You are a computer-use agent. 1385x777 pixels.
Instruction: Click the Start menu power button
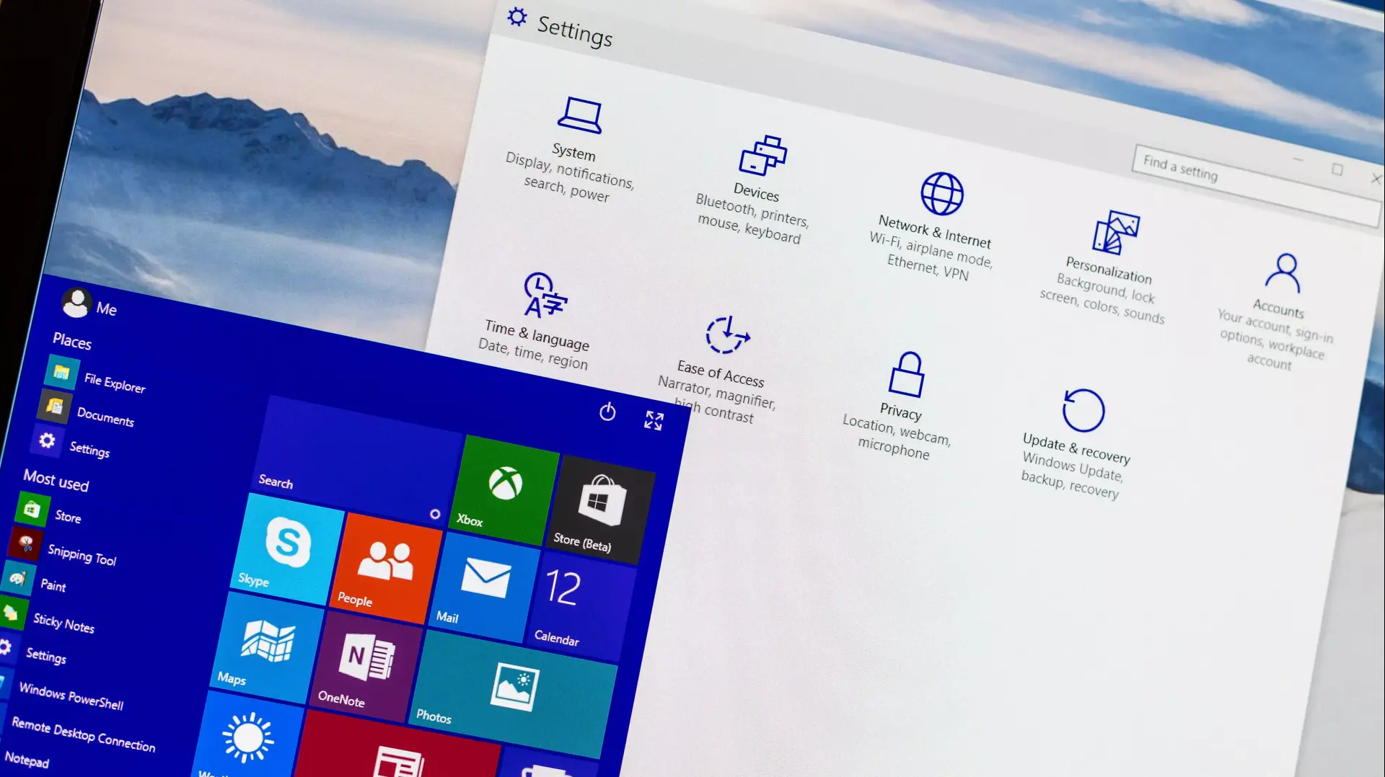607,412
